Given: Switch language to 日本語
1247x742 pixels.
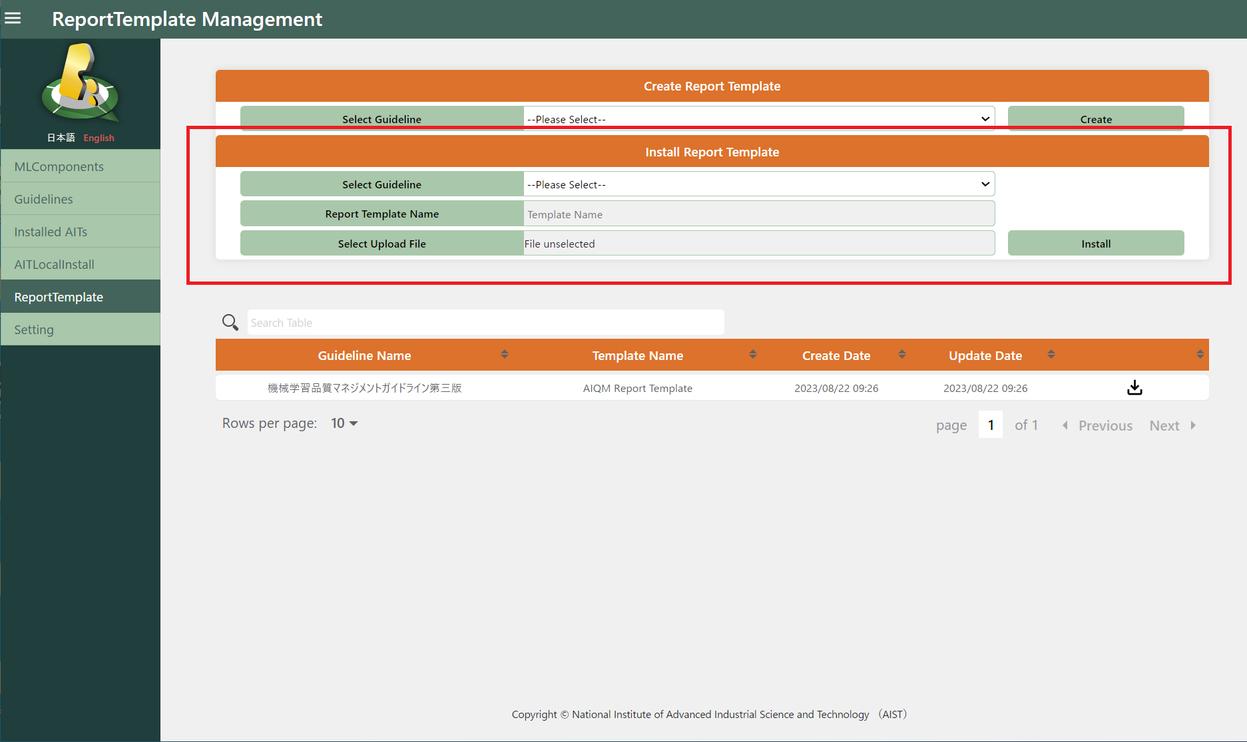Looking at the screenshot, I should (x=61, y=138).
